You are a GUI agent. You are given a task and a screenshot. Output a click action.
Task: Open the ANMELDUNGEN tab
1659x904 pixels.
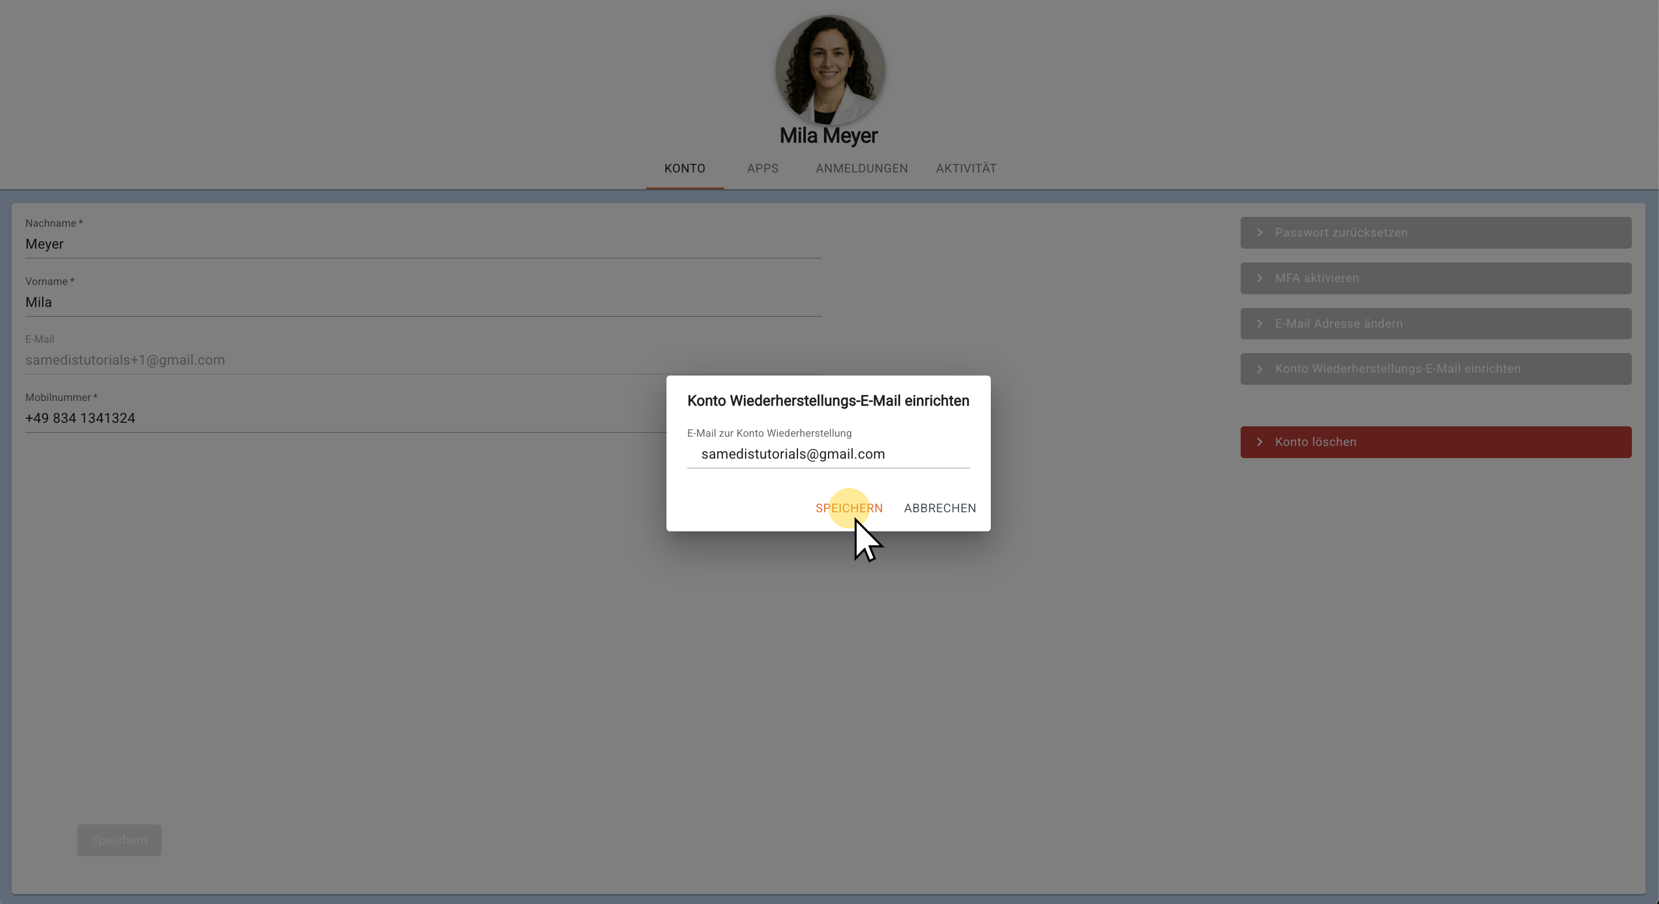(861, 168)
